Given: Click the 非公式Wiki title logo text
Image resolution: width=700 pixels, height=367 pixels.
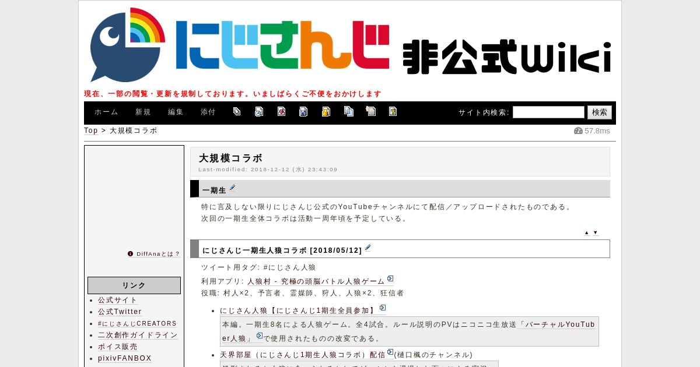Looking at the screenshot, I should pyautogui.click(x=506, y=57).
